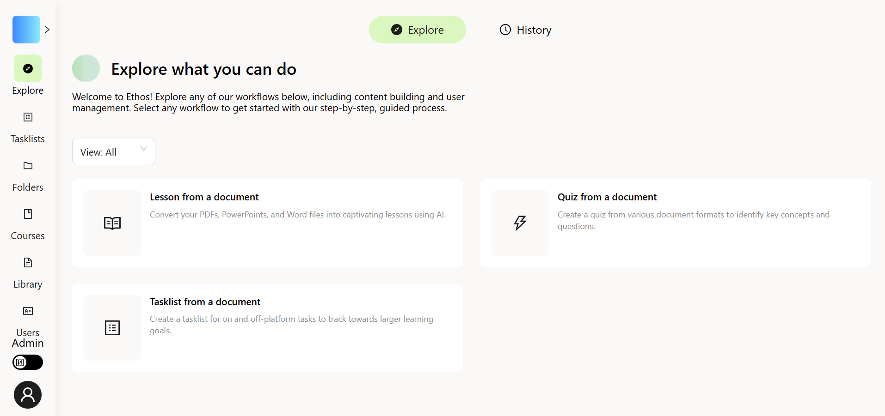The image size is (885, 416).
Task: Click the Library label in sidebar
Action: click(x=28, y=284)
